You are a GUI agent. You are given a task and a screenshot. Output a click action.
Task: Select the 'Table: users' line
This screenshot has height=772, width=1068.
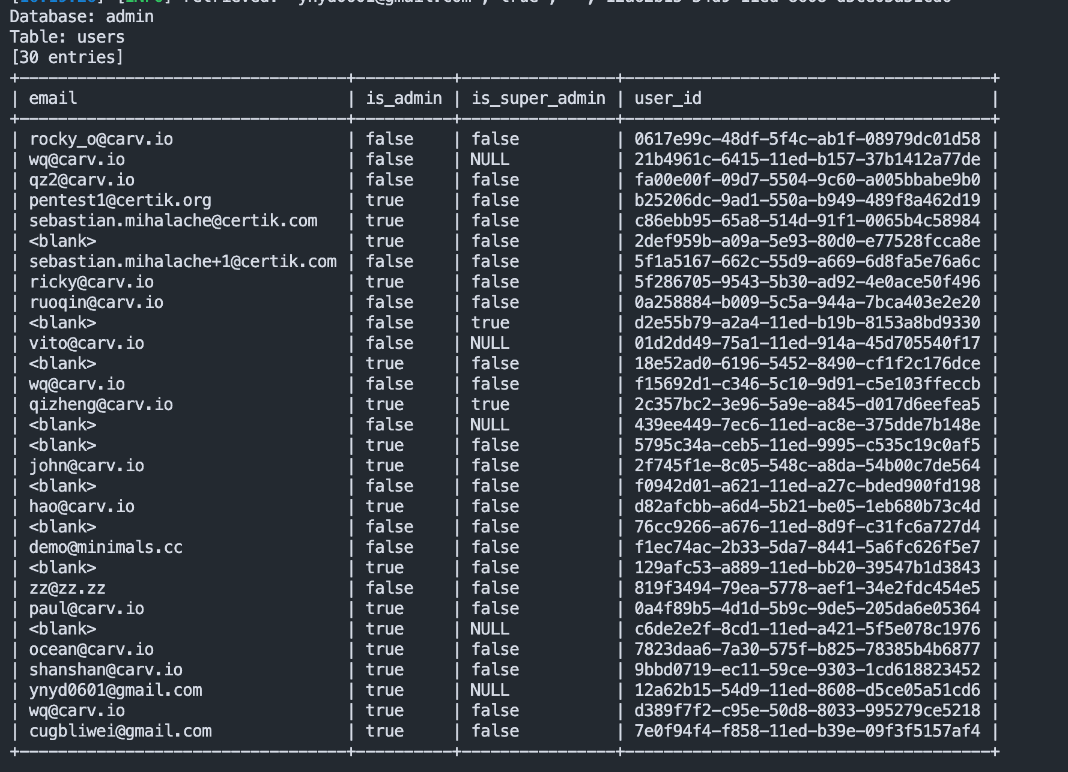pyautogui.click(x=67, y=37)
